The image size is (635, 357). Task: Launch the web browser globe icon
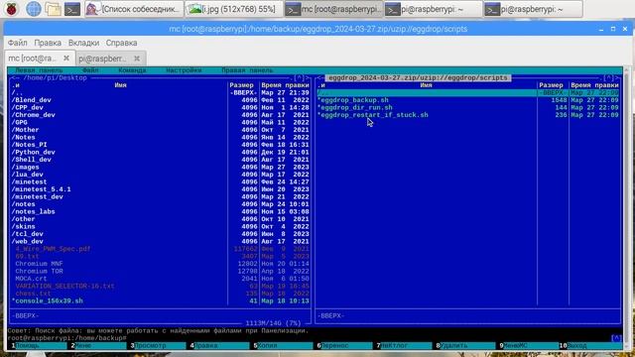(33, 9)
